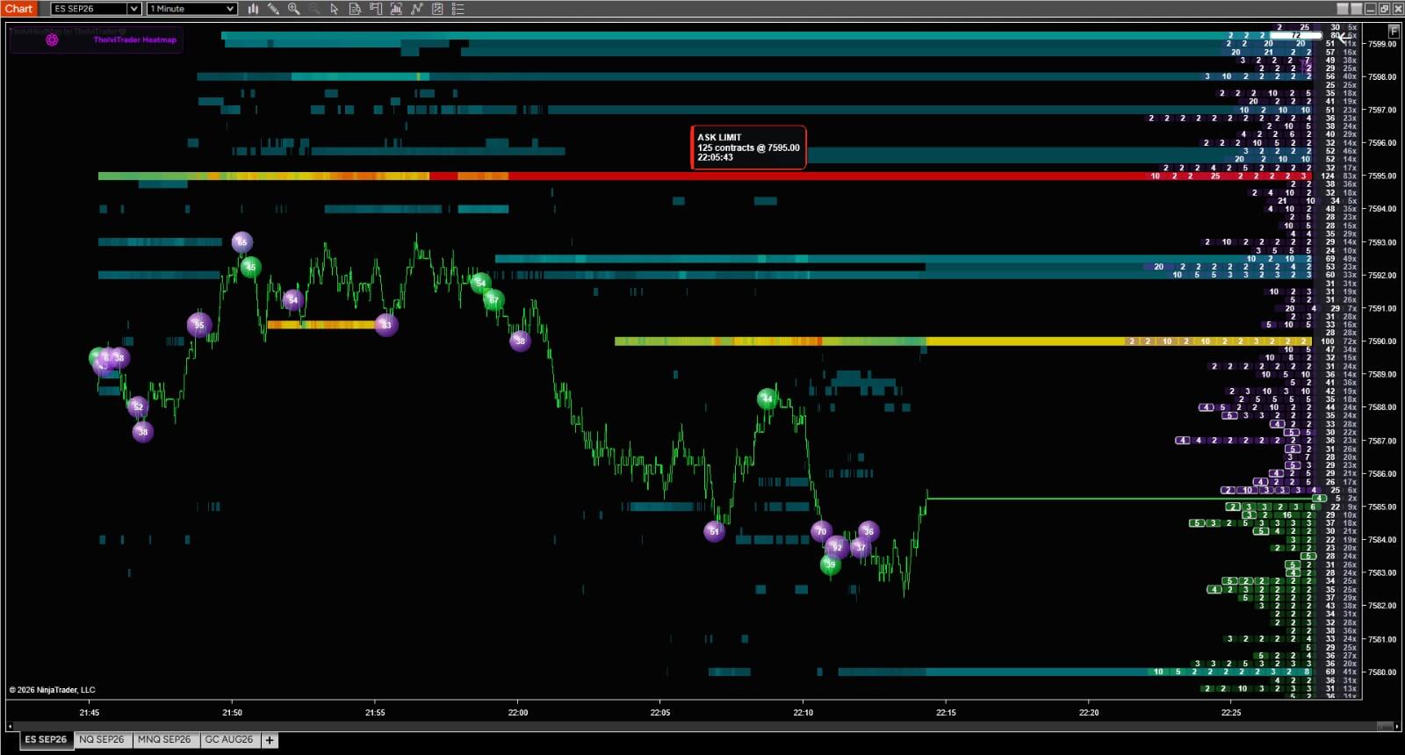Screen dimensions: 1405x755
Task: Click the purple 36 trade bubble
Action: 868,531
